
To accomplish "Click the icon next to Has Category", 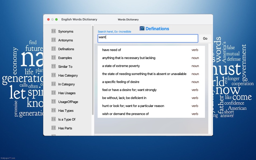I will point(53,75).
